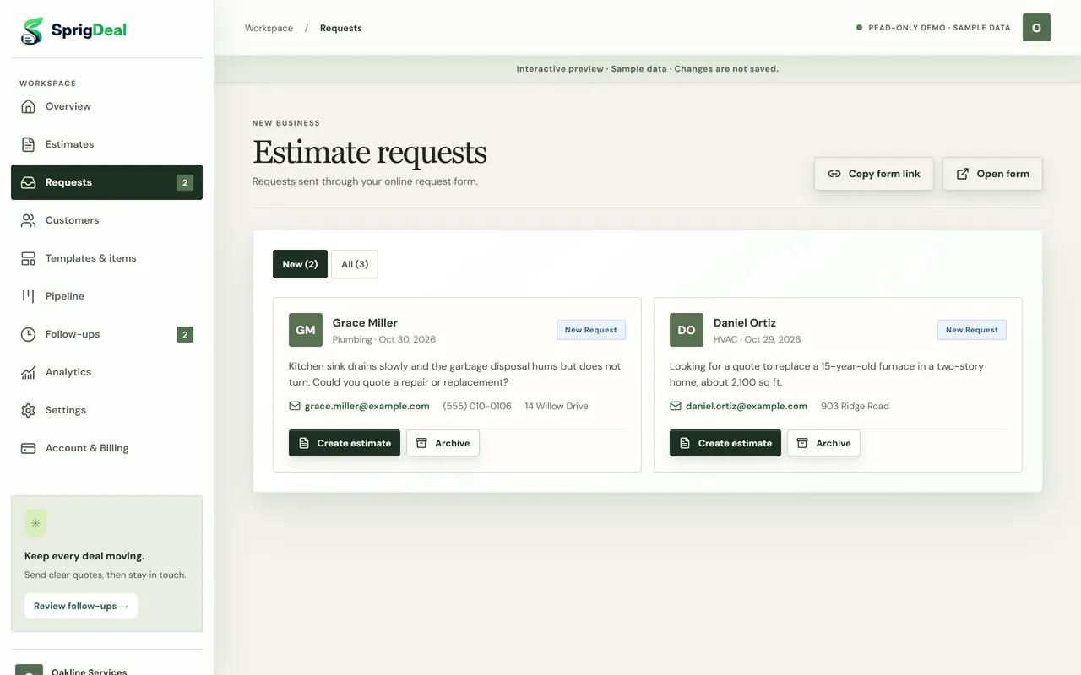This screenshot has width=1081, height=675.
Task: Open Overview via its home icon
Action: (x=29, y=106)
